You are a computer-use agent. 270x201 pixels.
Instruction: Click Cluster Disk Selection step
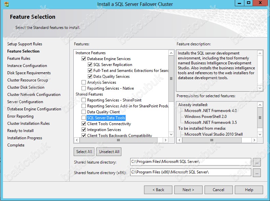click(x=26, y=87)
